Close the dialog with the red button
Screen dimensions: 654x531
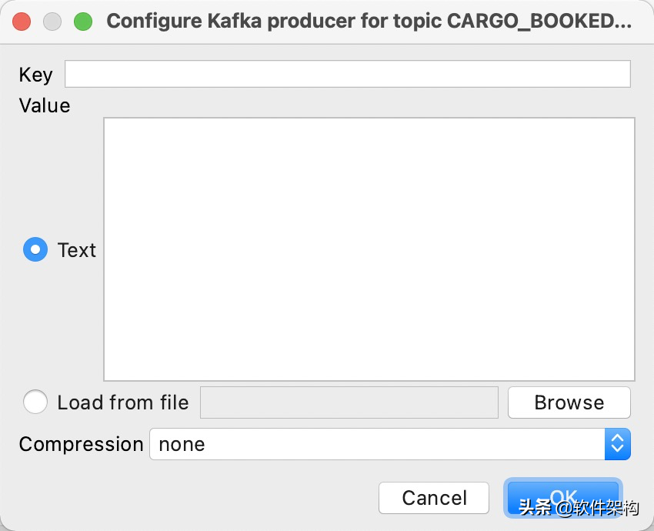[22, 22]
